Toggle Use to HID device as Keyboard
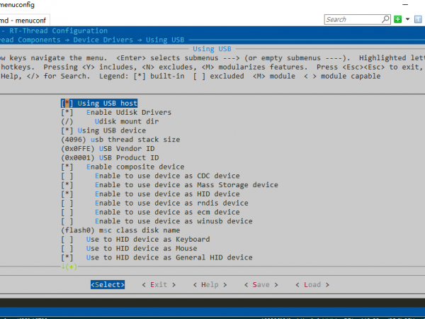The image size is (425, 319). 67,240
